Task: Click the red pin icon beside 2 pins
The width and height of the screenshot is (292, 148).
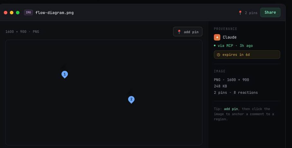Action: (240, 13)
